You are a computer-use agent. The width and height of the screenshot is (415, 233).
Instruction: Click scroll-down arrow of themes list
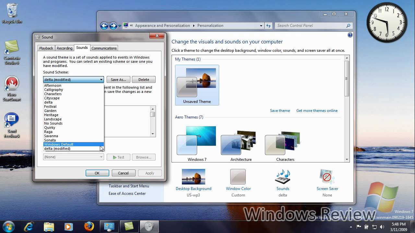click(x=347, y=160)
